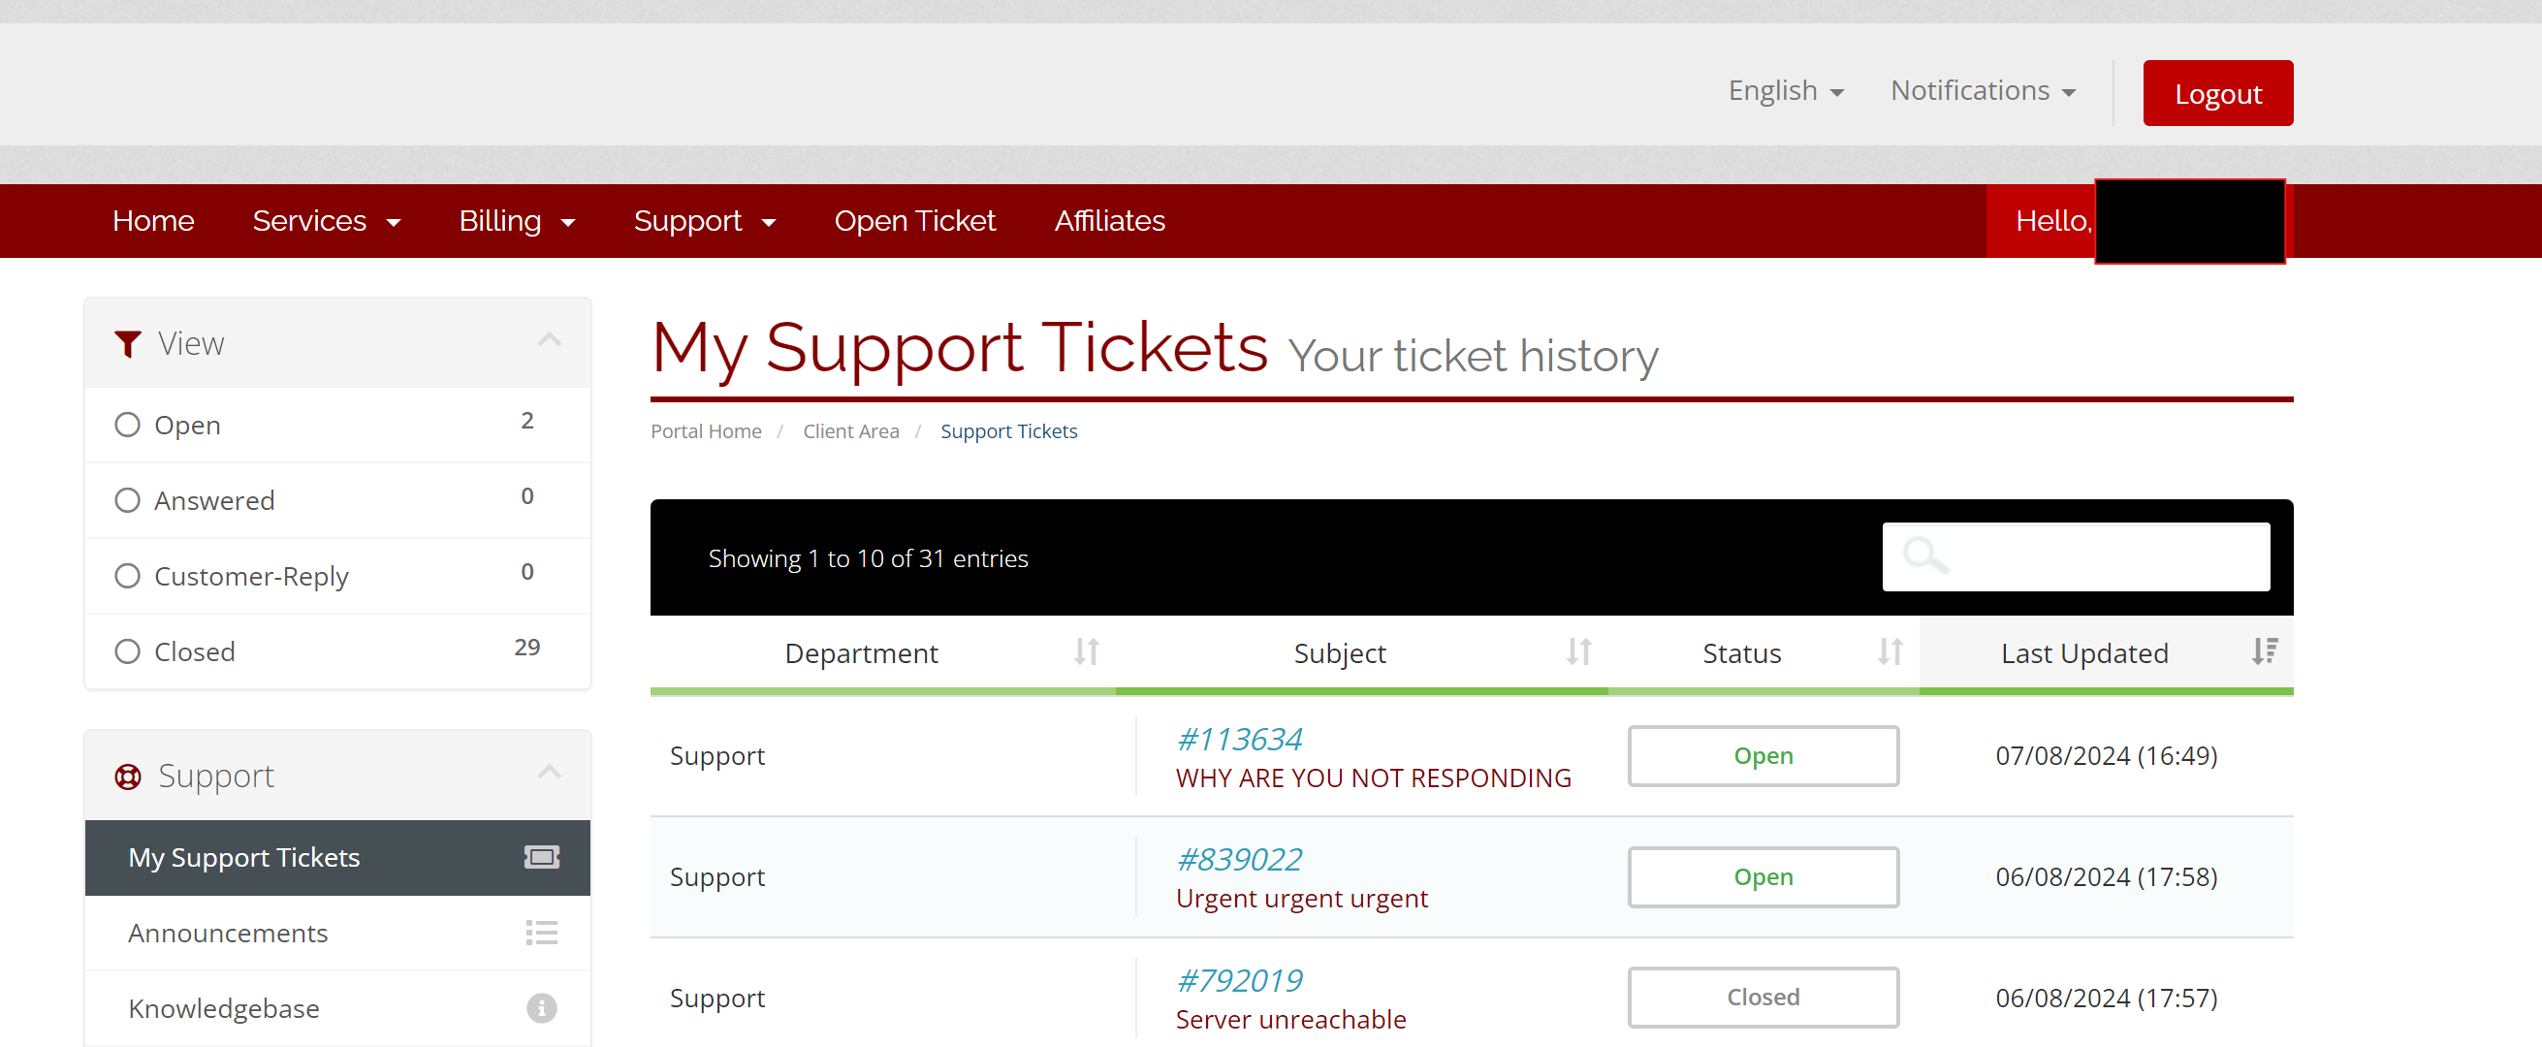Click the Support Tickets breadcrumb
Viewport: 2542px width, 1047px height.
[x=1008, y=431]
